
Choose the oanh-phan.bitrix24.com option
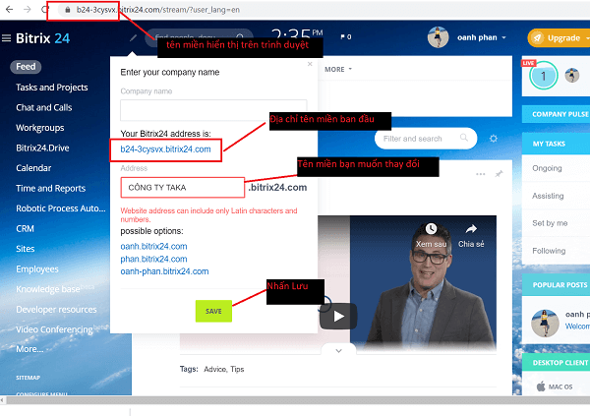164,271
